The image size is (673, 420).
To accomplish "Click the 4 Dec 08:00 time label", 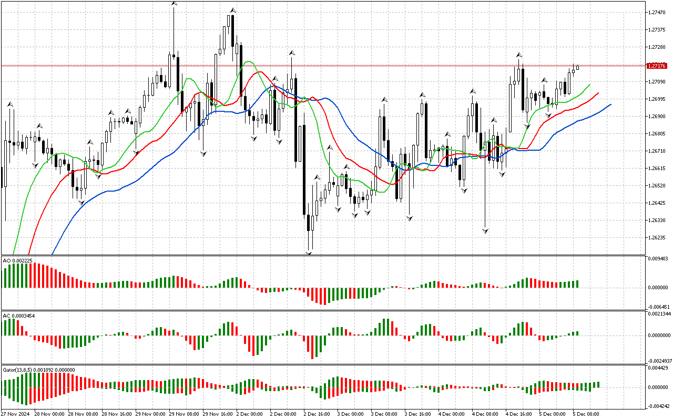I will coord(486,414).
